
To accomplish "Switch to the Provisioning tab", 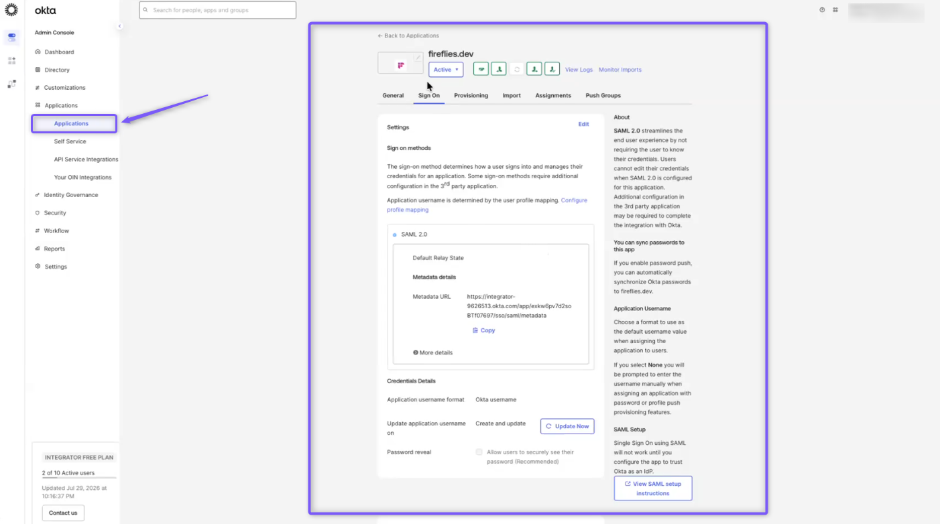I will click(x=471, y=96).
